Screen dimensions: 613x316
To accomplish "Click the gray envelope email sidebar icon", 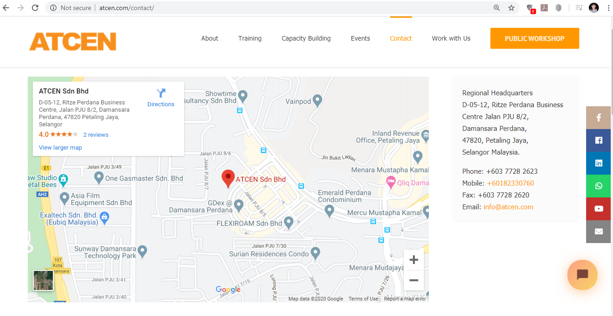I will point(598,232).
